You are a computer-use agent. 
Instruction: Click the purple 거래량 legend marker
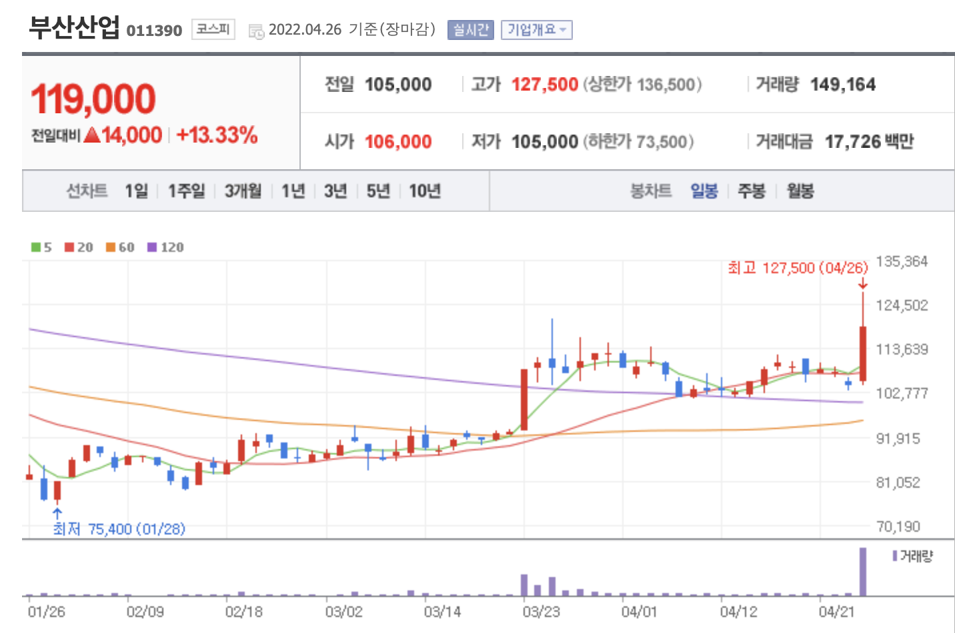click(x=895, y=556)
